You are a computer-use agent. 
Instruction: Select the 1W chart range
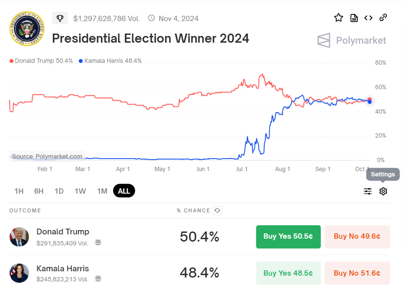(80, 191)
